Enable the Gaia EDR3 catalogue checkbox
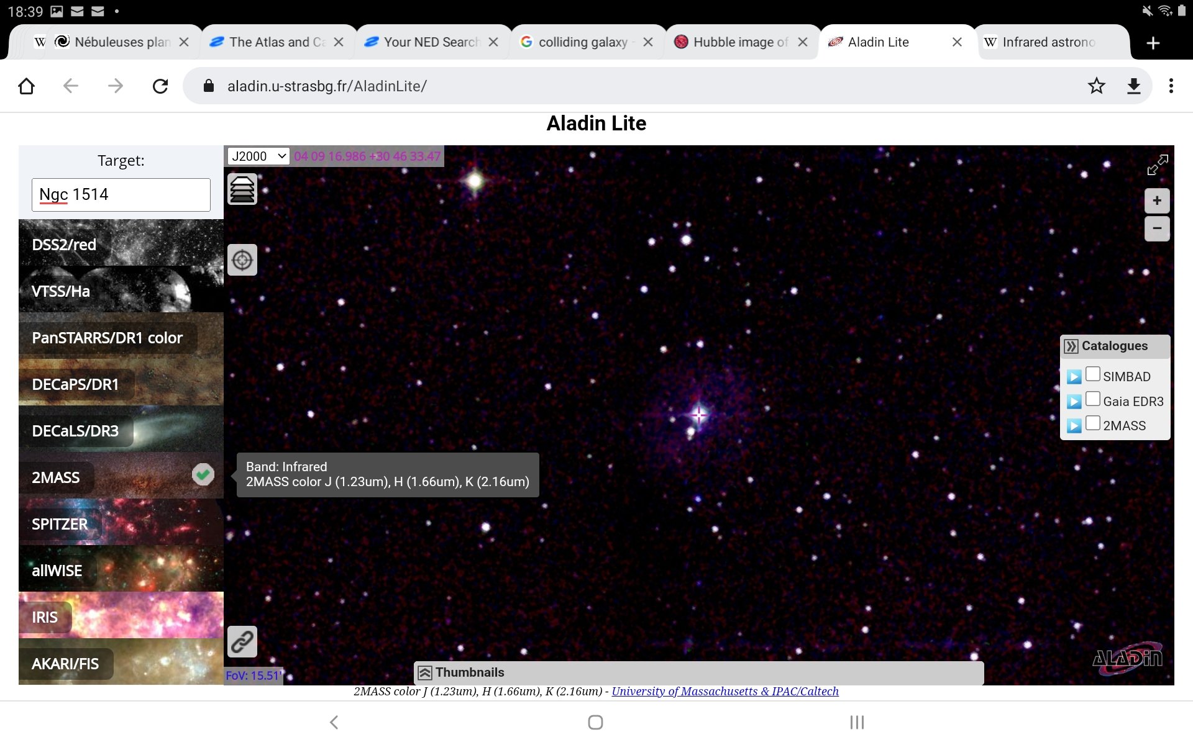Image resolution: width=1193 pixels, height=745 pixels. [1092, 399]
